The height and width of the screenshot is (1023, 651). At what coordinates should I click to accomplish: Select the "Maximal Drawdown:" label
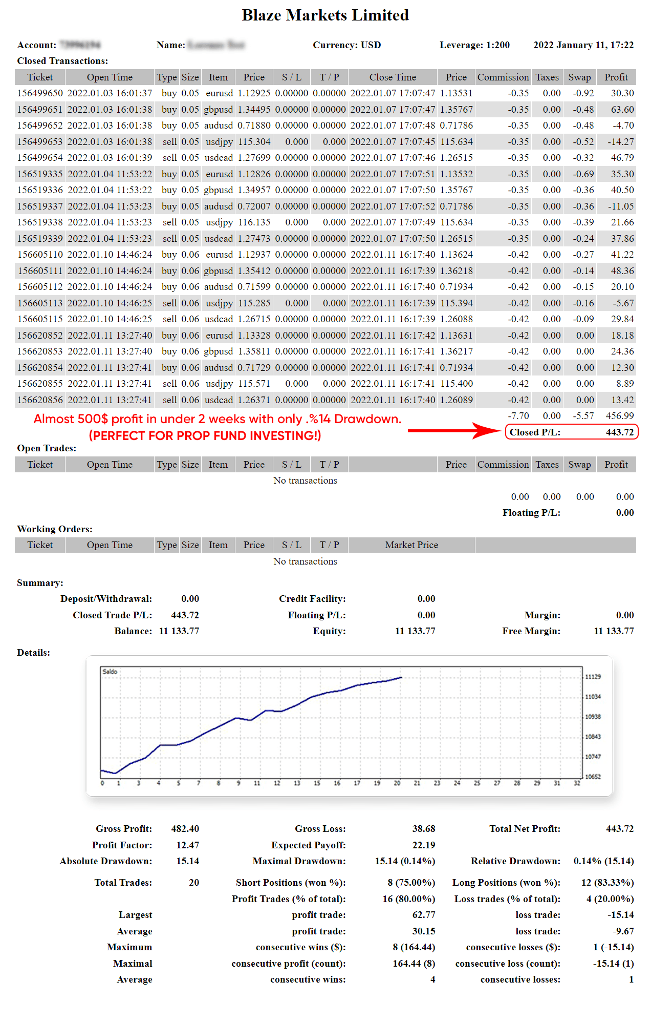[x=299, y=861]
